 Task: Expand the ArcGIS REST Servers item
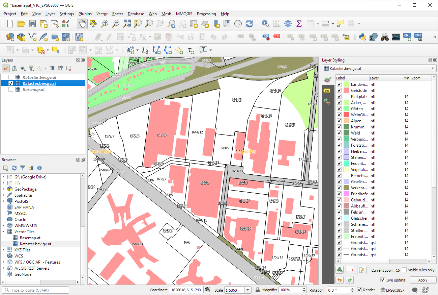pos(4,268)
